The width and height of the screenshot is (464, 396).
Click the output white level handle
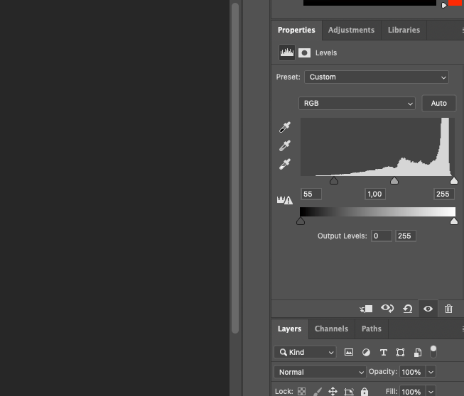[x=454, y=221]
